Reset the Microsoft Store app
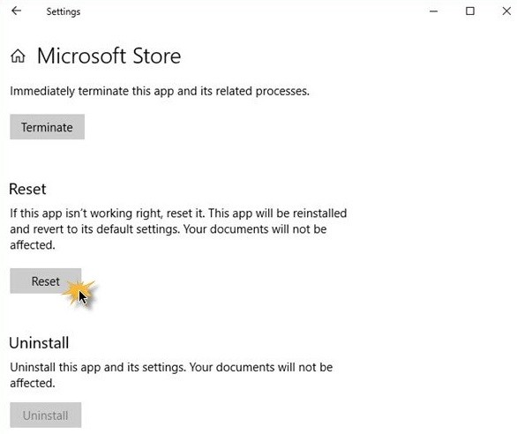 [46, 281]
